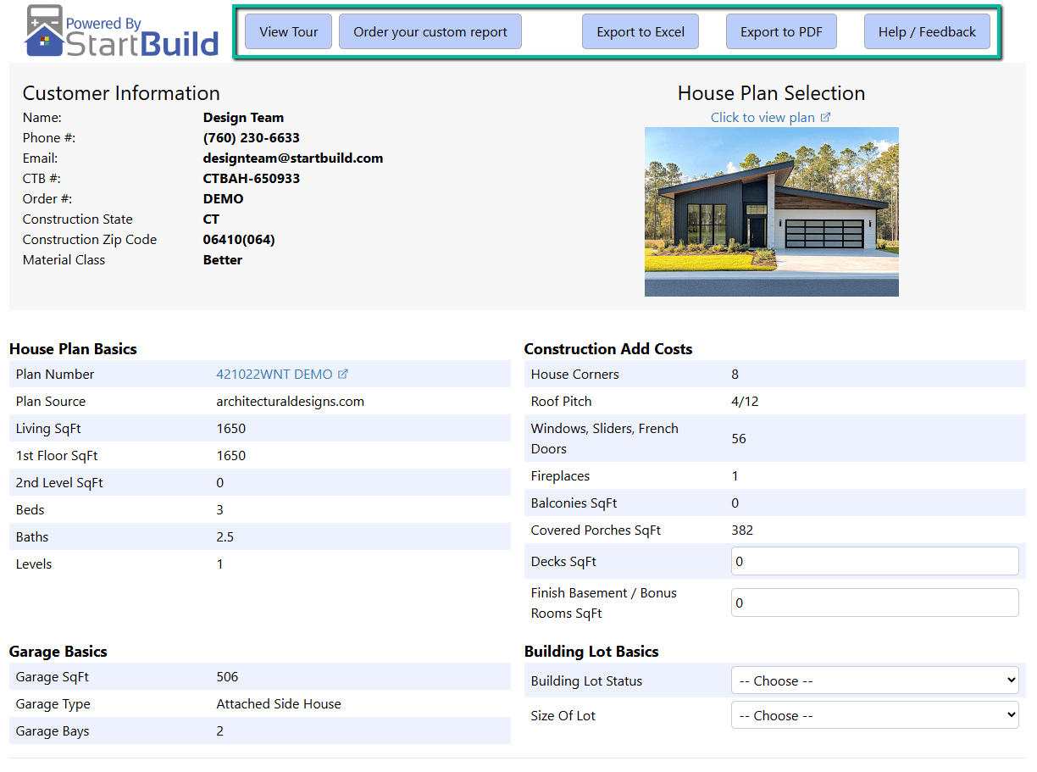Select the Plan Number row
The image size is (1037, 772).
254,373
